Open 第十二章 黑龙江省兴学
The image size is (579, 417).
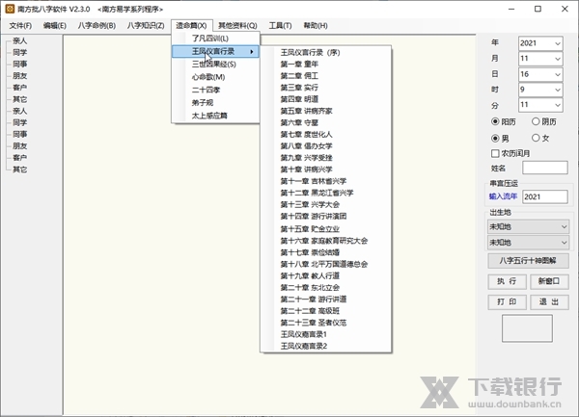pyautogui.click(x=326, y=193)
